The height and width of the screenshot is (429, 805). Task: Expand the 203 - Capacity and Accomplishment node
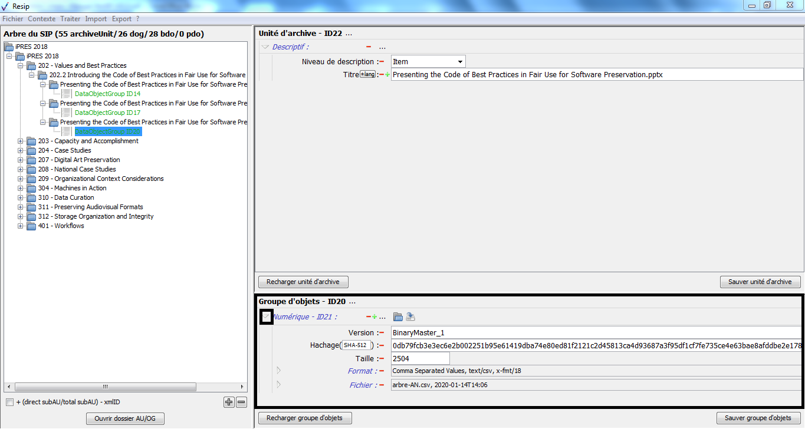[21, 141]
